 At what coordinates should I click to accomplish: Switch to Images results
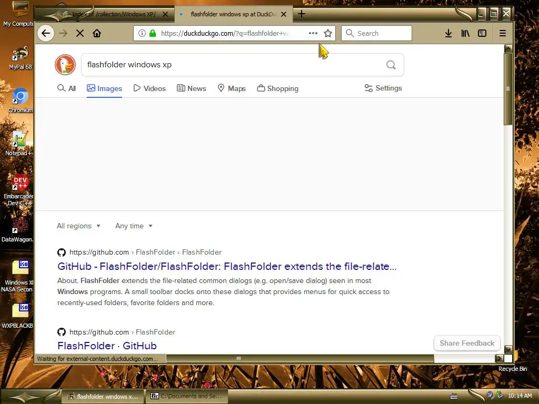[x=105, y=88]
